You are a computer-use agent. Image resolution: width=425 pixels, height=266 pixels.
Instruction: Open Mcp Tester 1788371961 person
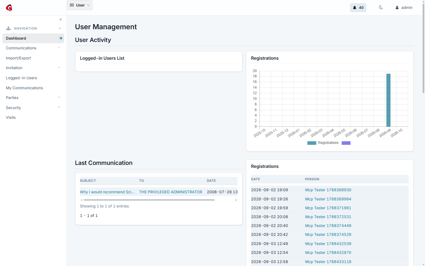point(328,208)
